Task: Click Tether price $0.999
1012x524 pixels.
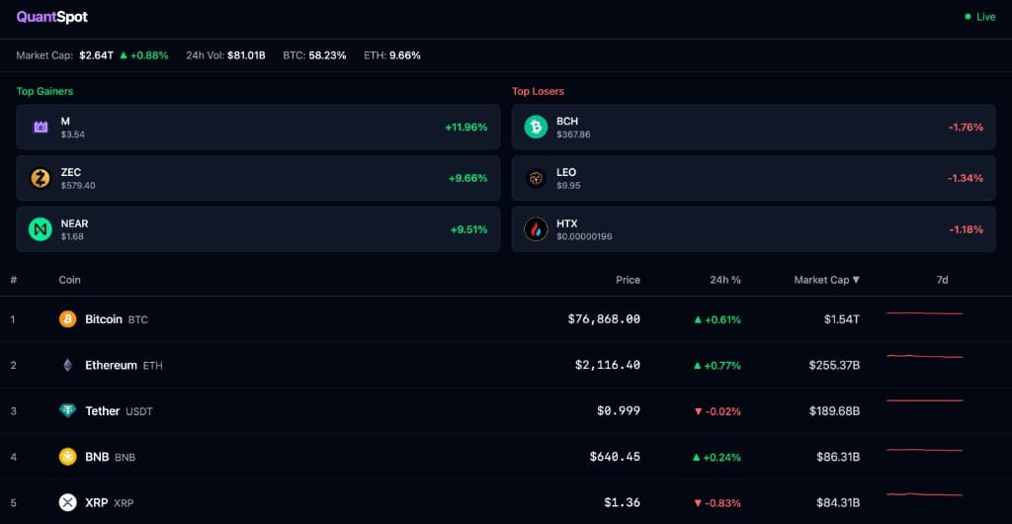Action: coord(619,411)
